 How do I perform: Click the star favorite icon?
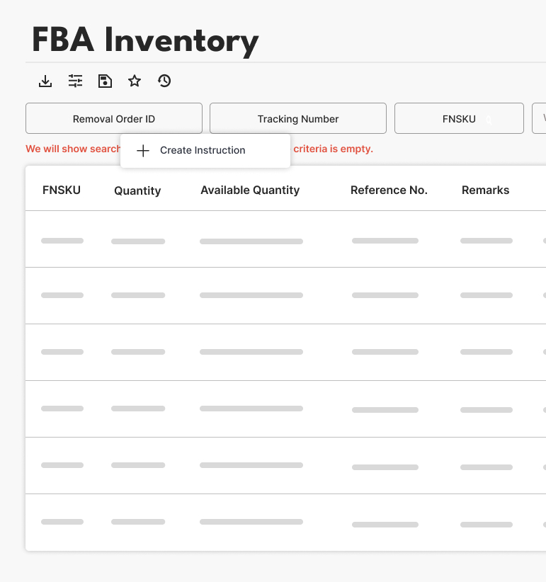click(x=135, y=81)
